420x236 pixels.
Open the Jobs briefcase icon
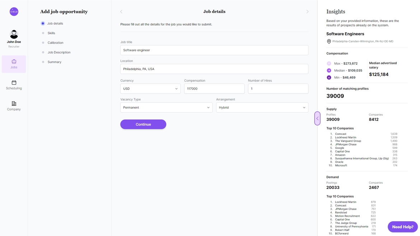pos(14,62)
